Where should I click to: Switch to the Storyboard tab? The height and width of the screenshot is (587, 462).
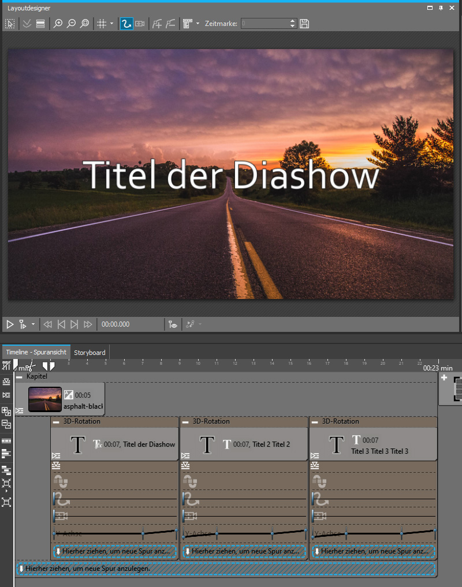click(90, 352)
